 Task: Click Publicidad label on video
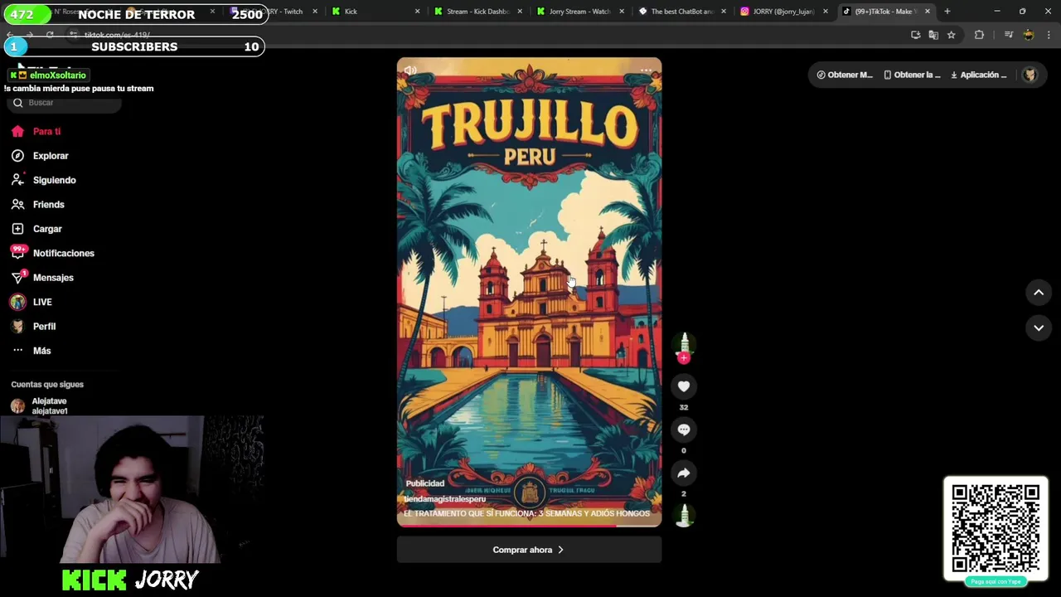(x=424, y=483)
